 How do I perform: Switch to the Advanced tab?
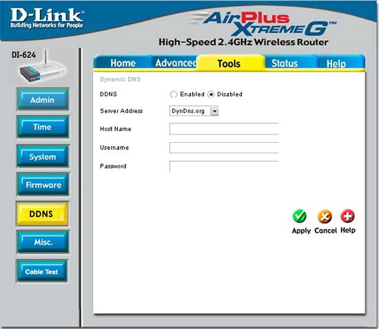(x=176, y=63)
